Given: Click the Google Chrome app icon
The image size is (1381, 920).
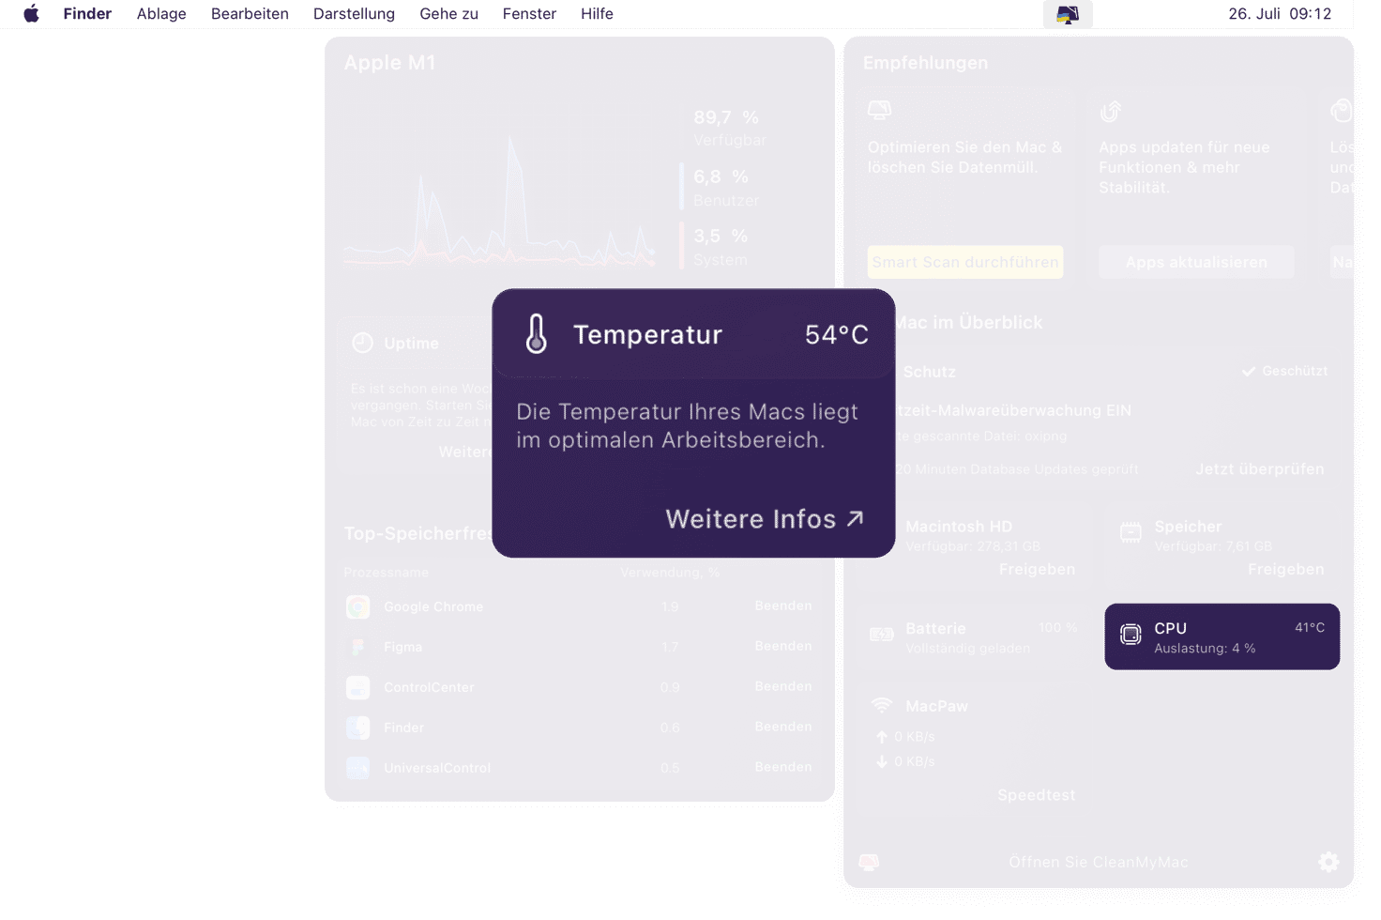Looking at the screenshot, I should pyautogui.click(x=357, y=606).
